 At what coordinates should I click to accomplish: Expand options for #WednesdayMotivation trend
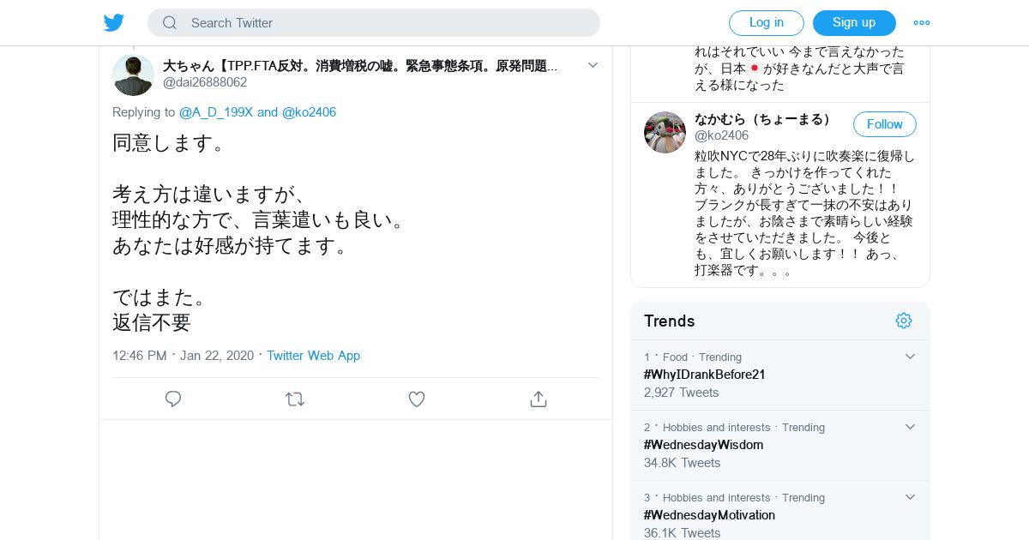click(910, 497)
